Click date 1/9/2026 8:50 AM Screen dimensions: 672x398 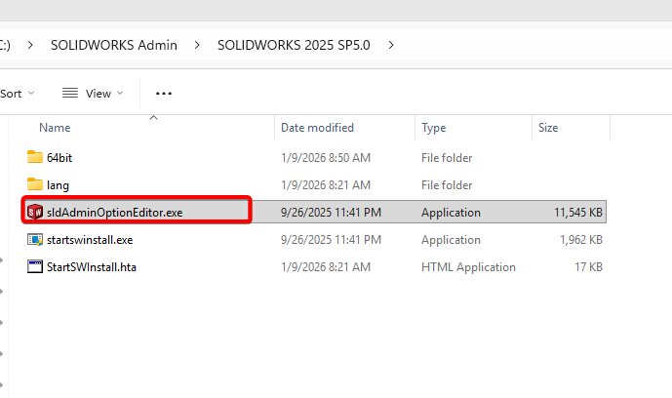pos(326,158)
